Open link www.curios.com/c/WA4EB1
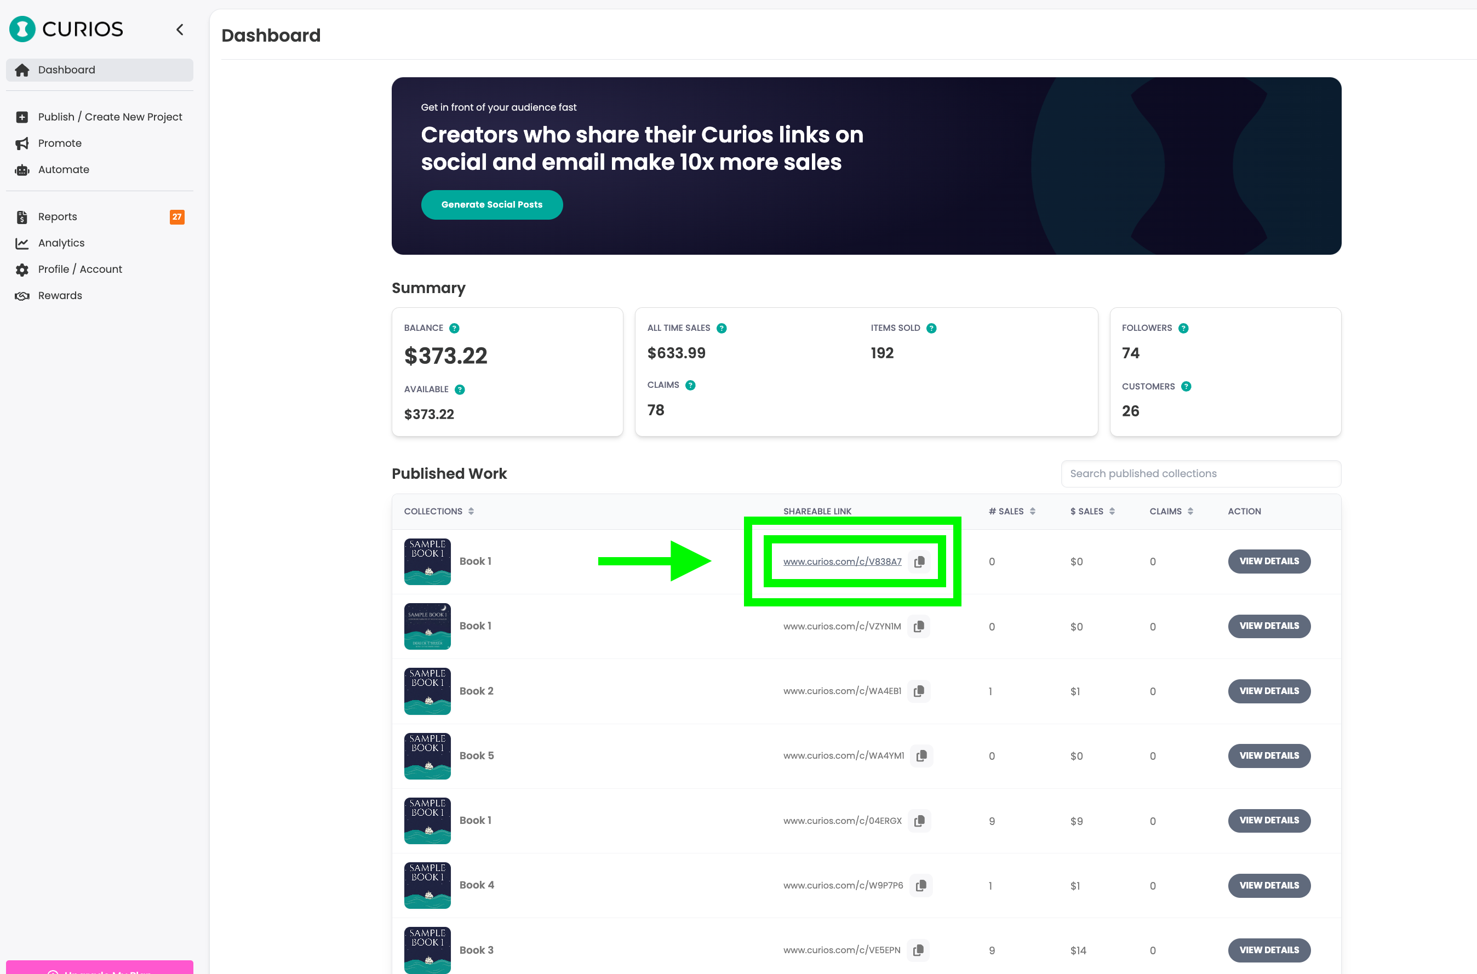The height and width of the screenshot is (974, 1477). (842, 691)
